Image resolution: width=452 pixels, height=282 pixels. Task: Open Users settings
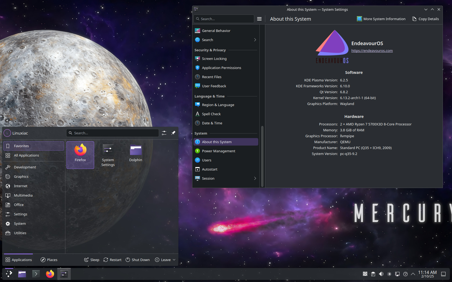[x=226, y=160]
